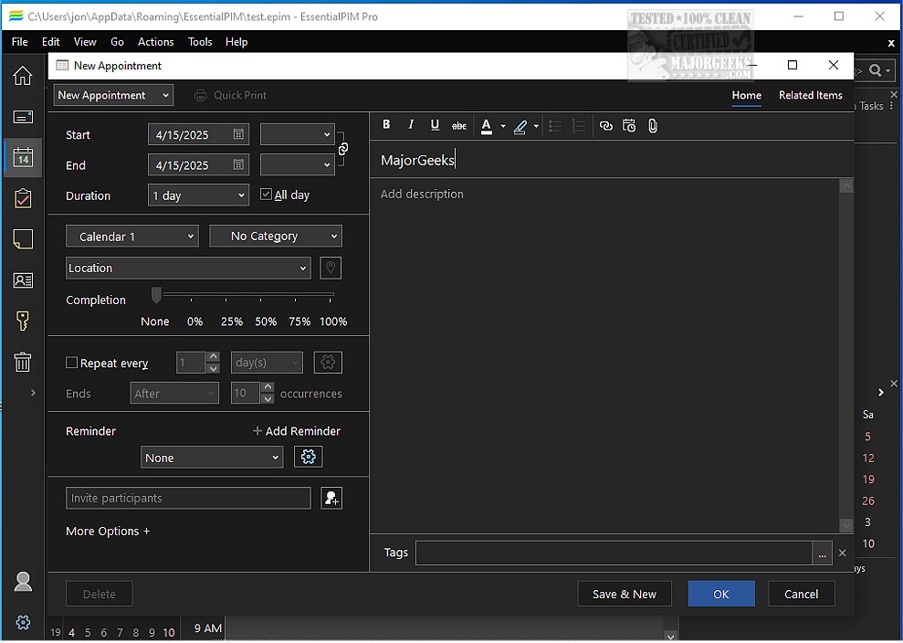Screen dimensions: 903x643
Task: Open the Calendar 1 dropdown
Action: (132, 237)
